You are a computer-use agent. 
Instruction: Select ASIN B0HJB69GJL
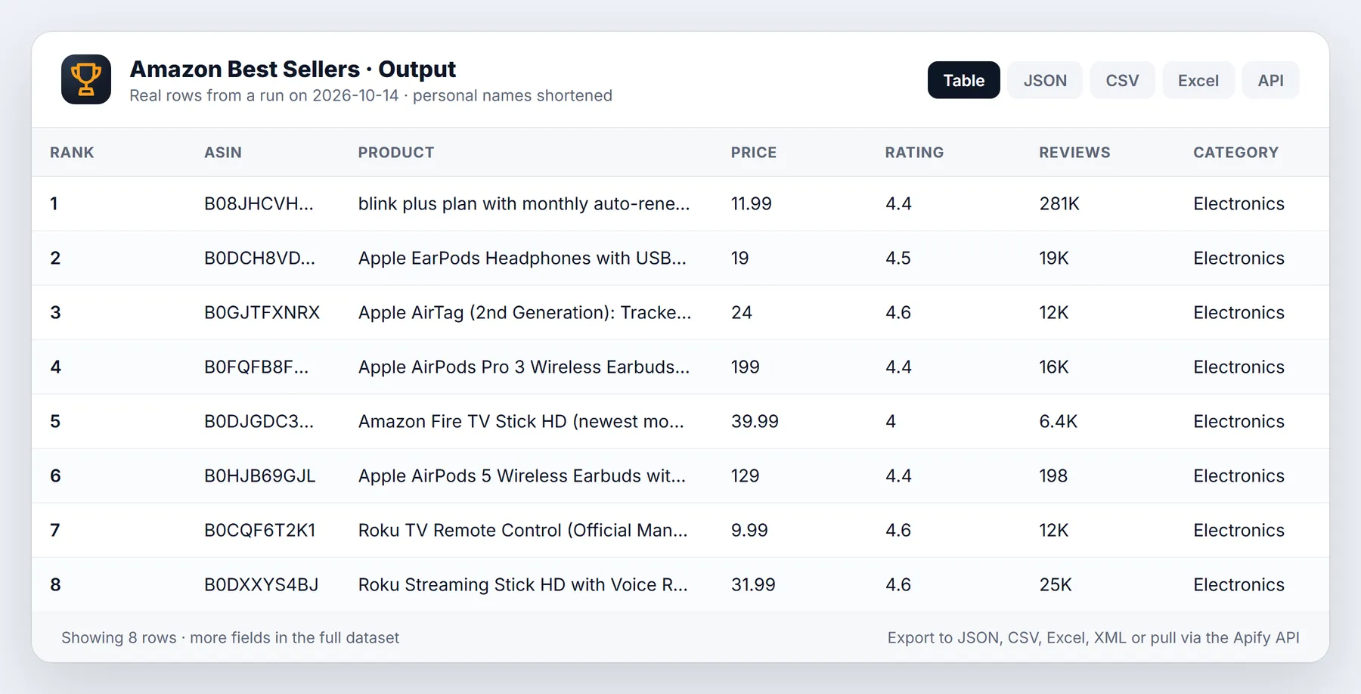pos(260,476)
